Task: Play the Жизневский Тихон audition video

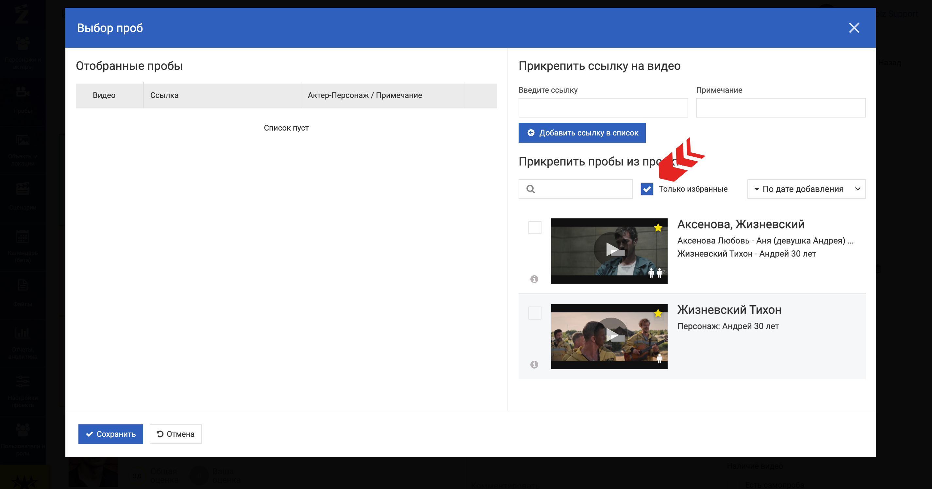Action: [611, 334]
